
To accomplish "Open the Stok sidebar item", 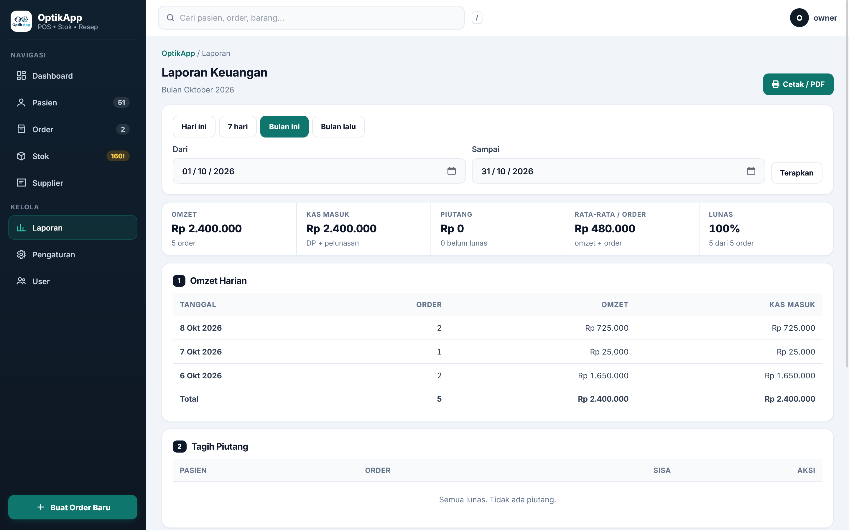I will [x=73, y=156].
